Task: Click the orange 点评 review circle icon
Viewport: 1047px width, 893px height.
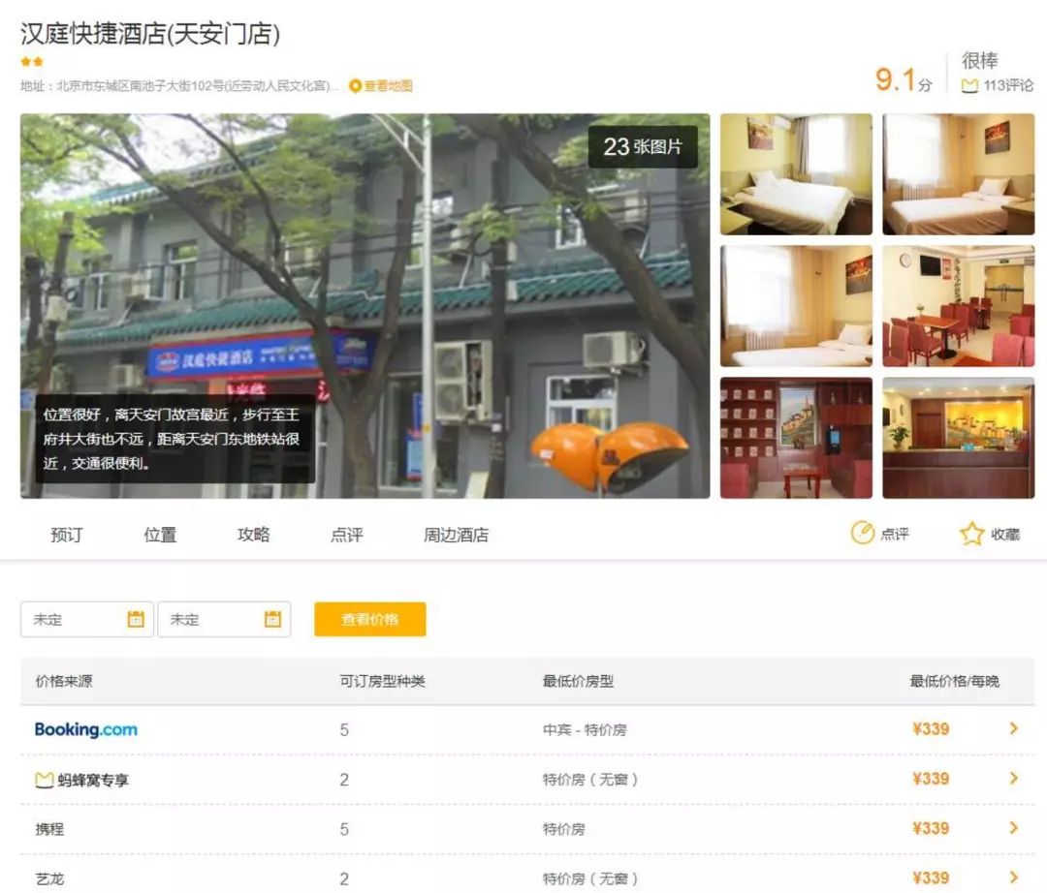Action: (862, 533)
